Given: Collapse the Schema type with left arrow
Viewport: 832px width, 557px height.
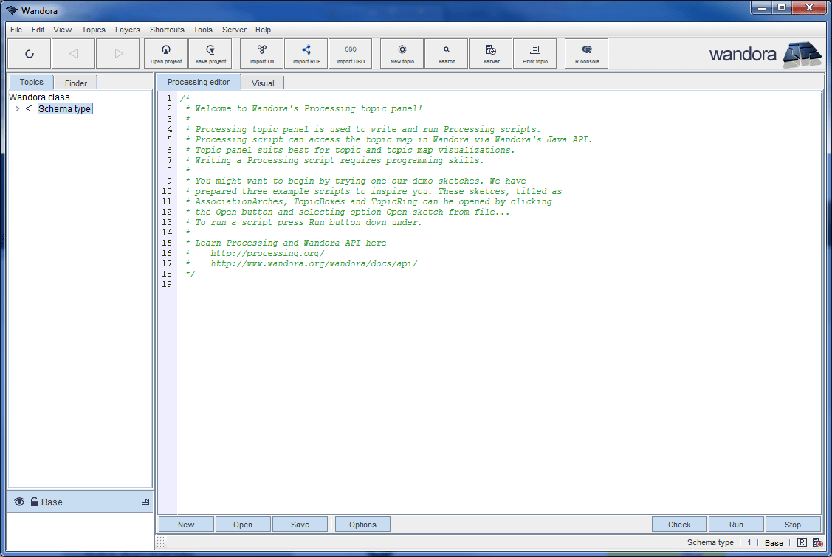Looking at the screenshot, I should [x=28, y=108].
